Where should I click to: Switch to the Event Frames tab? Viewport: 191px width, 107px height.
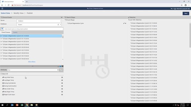coord(6,32)
